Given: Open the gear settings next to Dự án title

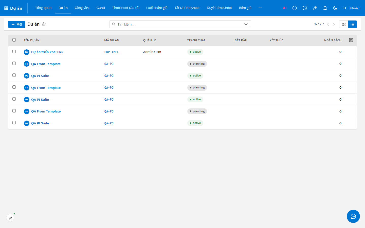Looking at the screenshot, I should 44,24.
